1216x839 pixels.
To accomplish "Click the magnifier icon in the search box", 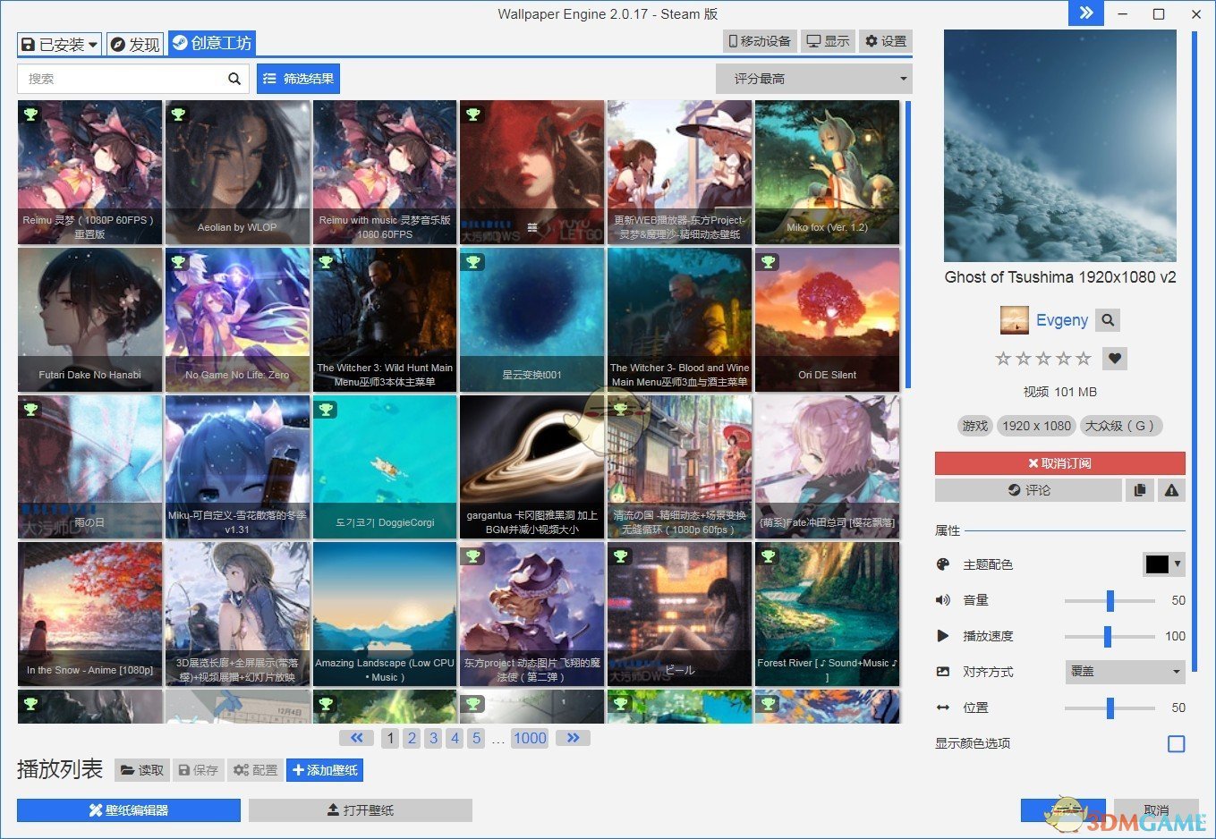I will (234, 79).
